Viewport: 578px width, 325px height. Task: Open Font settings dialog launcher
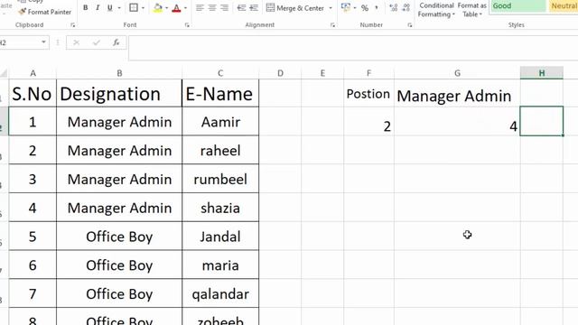[x=187, y=25]
